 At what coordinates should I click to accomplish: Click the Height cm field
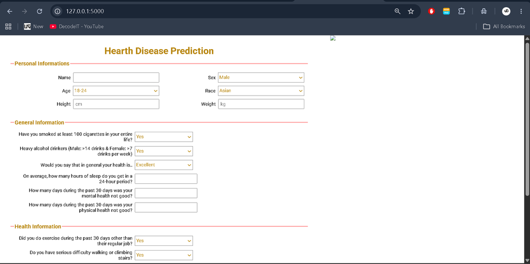(116, 104)
